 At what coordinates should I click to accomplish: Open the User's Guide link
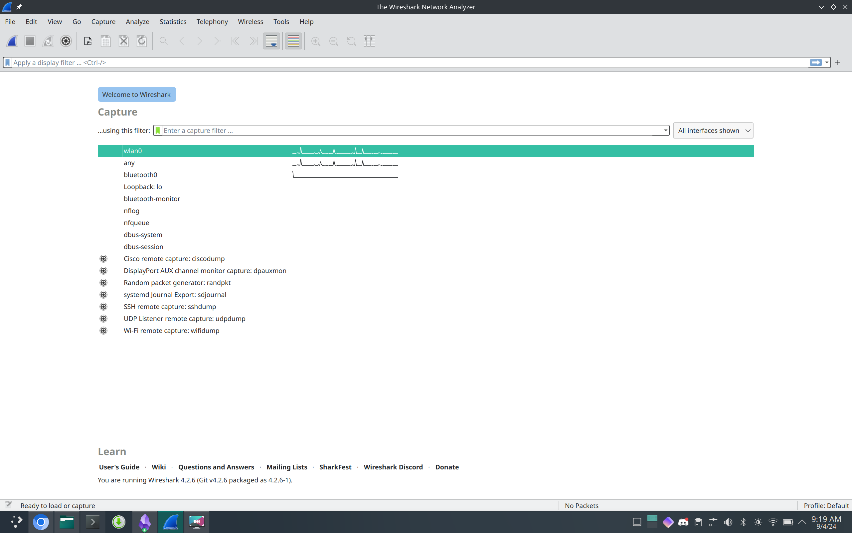(119, 467)
